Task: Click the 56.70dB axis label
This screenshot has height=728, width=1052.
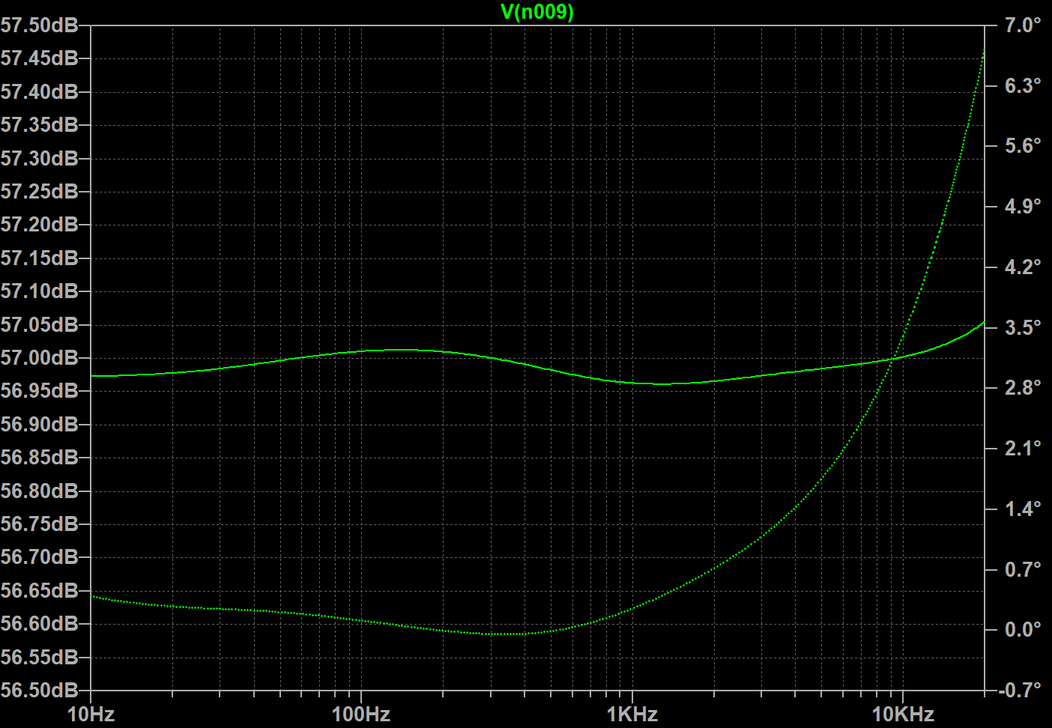Action: pos(39,557)
